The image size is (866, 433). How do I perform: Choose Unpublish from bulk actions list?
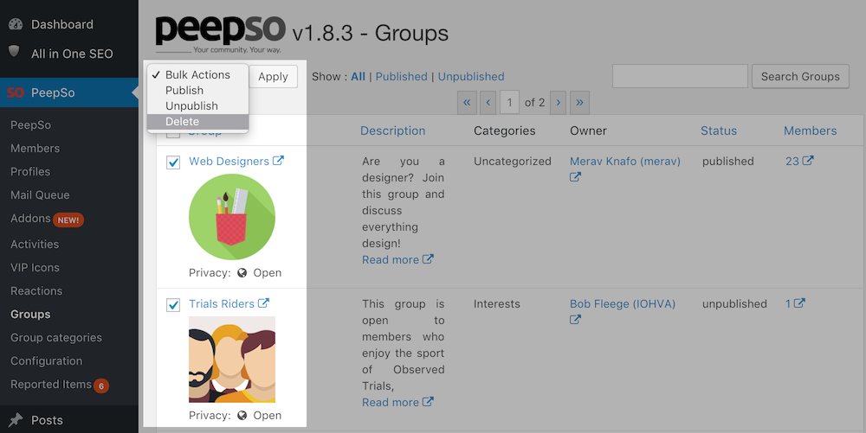[197, 105]
